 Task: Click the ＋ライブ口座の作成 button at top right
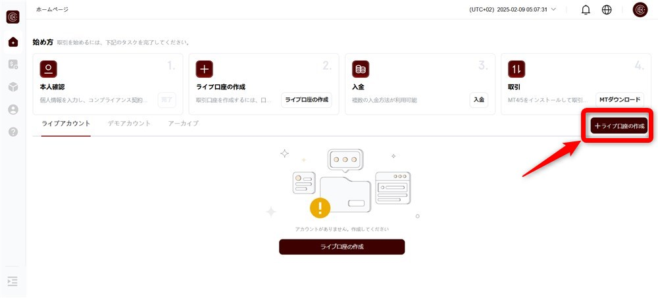[x=619, y=126]
